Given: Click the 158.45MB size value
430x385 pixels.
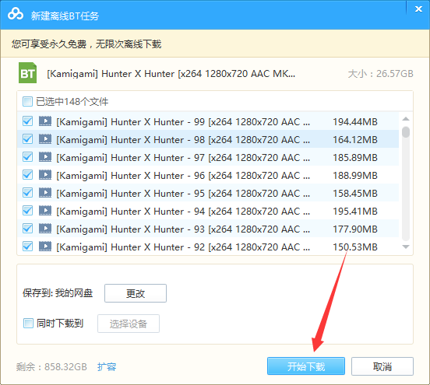Looking at the screenshot, I should click(355, 194).
